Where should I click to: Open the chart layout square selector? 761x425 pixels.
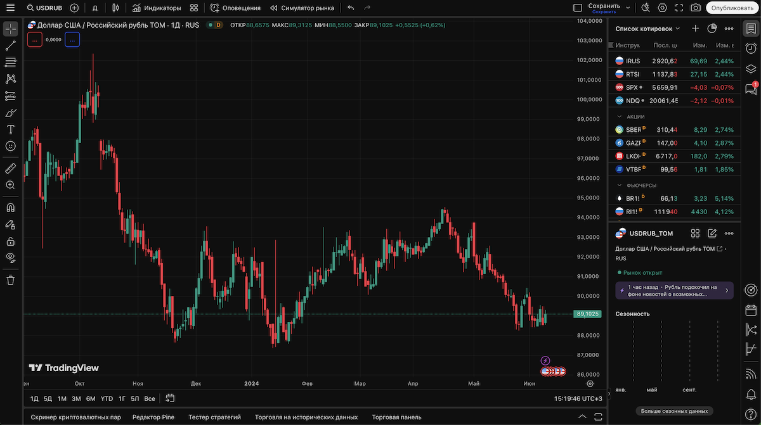(577, 8)
